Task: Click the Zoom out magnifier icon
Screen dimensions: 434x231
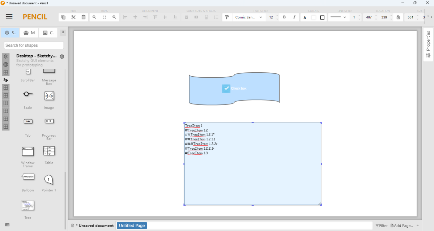Action: (x=94, y=17)
